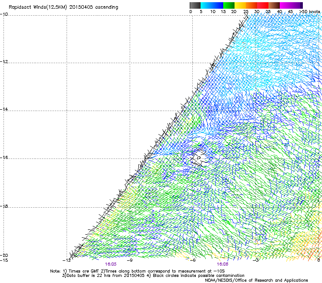
Task: Click the '-20' latitude label on left axis
Action: tap(4, 255)
